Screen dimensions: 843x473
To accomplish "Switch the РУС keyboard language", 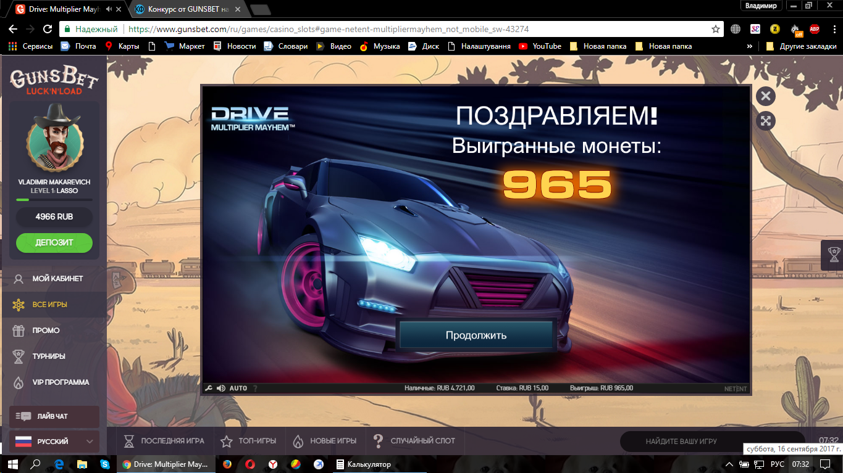I will coord(778,464).
